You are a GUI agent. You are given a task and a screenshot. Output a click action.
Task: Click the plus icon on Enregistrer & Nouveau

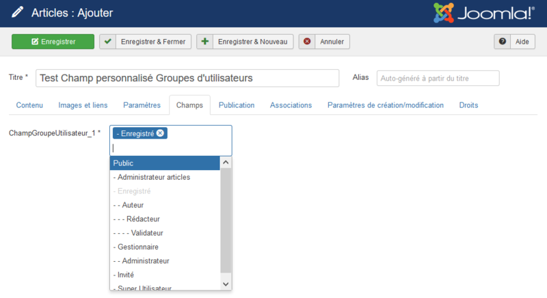coord(205,42)
